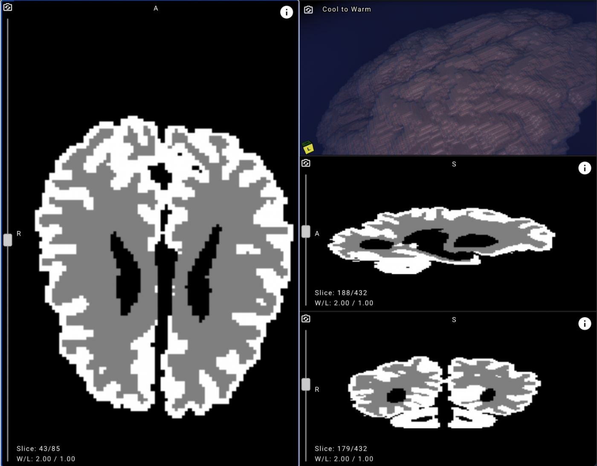This screenshot has width=597, height=466.
Task: Reset camera in the axial view
Action: pyautogui.click(x=8, y=7)
